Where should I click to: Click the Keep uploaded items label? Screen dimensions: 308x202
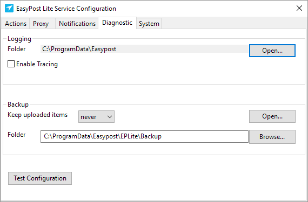(37, 115)
